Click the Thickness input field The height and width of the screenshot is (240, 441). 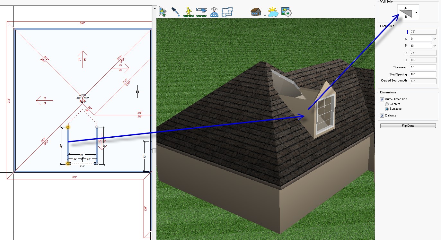(x=423, y=67)
